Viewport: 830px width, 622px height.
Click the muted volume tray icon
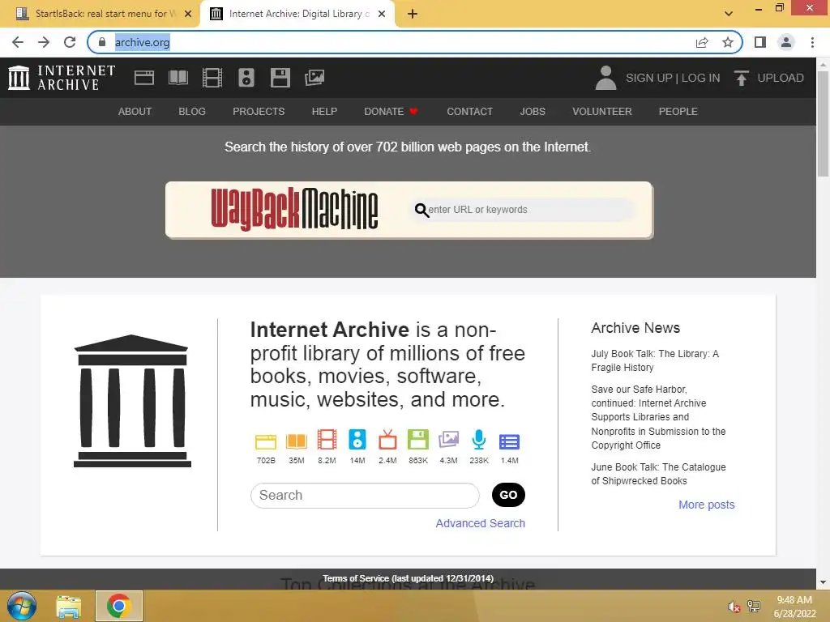tap(733, 607)
